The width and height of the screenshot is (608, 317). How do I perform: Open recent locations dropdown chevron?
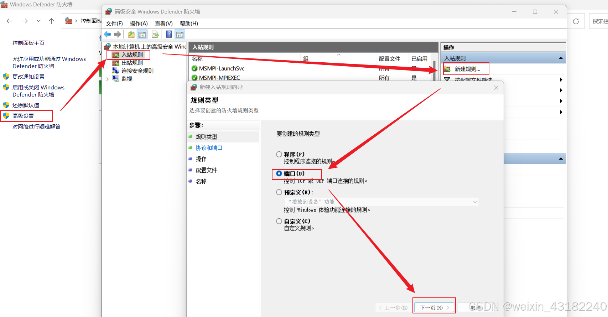click(38, 21)
